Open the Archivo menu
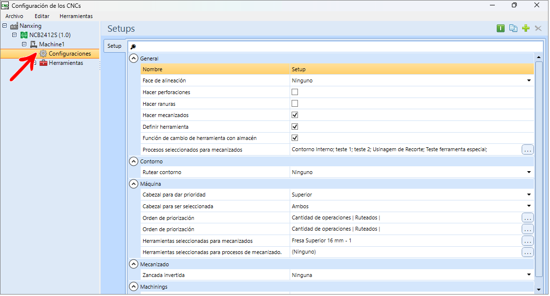 pos(14,16)
